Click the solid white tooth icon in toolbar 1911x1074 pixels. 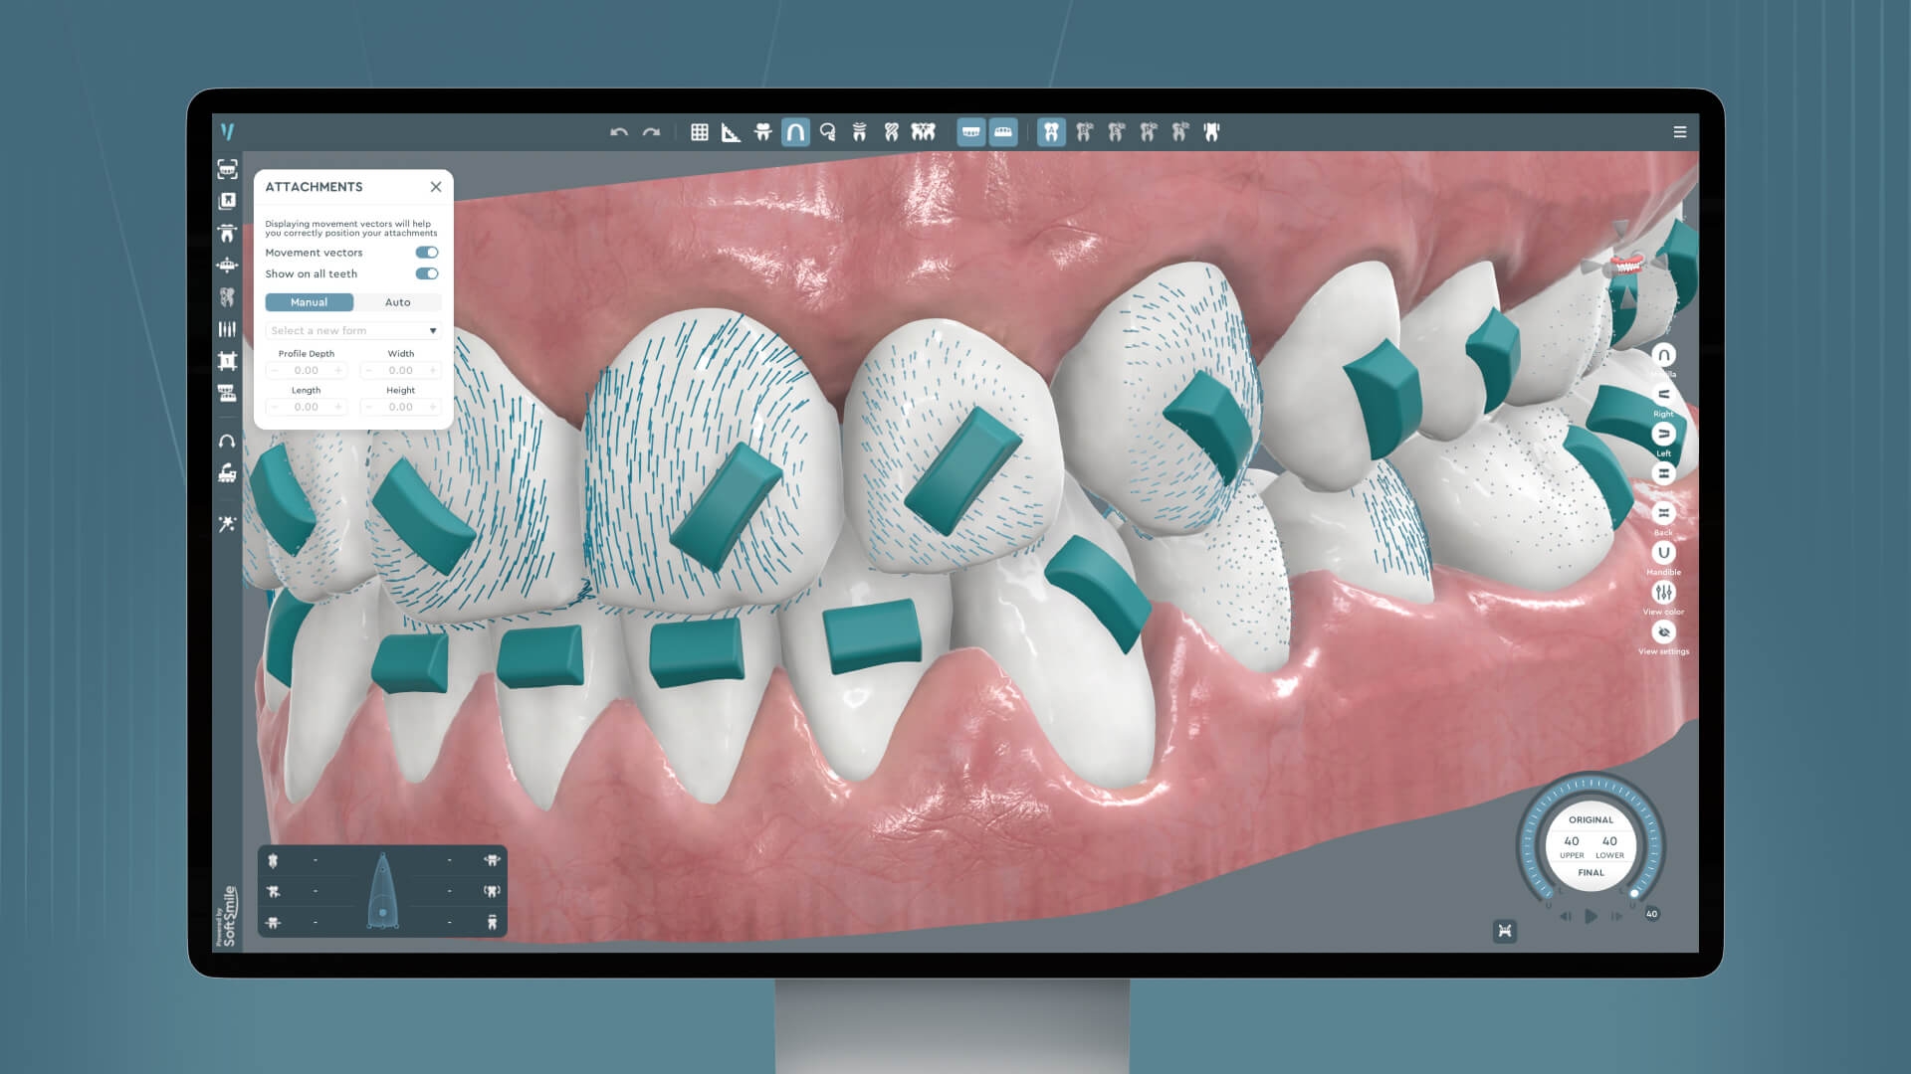1211,132
